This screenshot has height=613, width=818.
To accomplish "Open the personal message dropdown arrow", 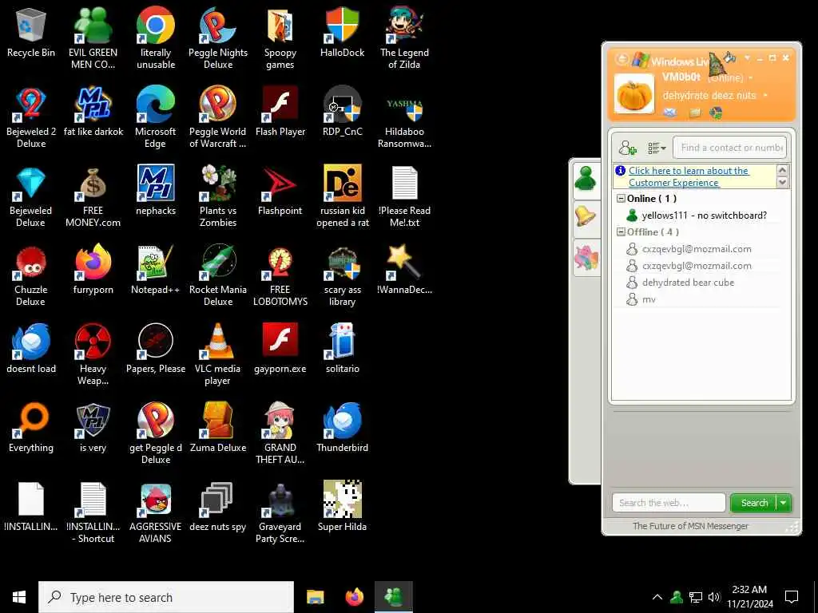I will [765, 96].
